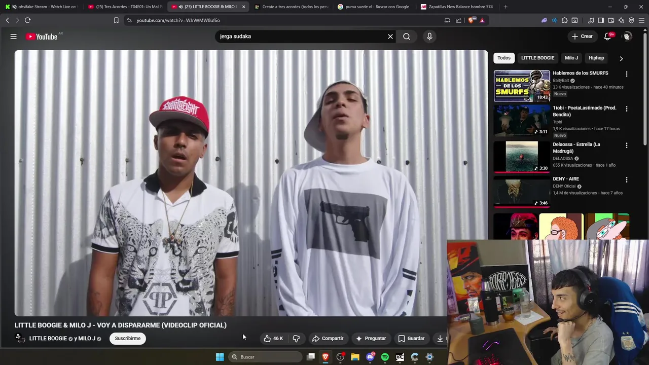Image resolution: width=649 pixels, height=365 pixels.
Task: Click the Preguntar button
Action: tap(371, 339)
